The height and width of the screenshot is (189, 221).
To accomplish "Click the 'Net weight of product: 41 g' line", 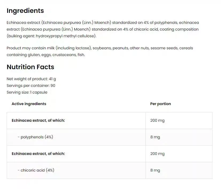I will point(31,79).
